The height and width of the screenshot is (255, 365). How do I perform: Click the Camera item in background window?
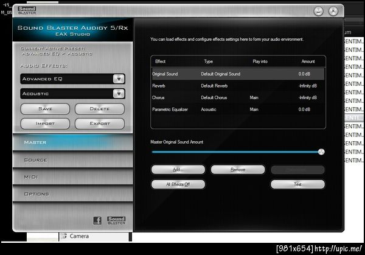pyautogui.click(x=79, y=236)
